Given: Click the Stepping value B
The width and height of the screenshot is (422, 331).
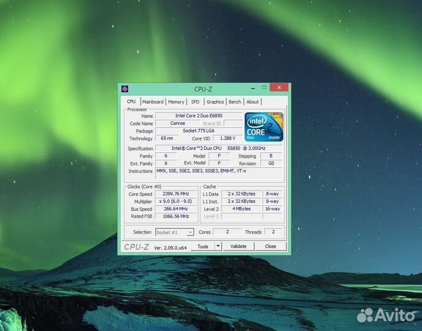Looking at the screenshot, I should coord(271,156).
